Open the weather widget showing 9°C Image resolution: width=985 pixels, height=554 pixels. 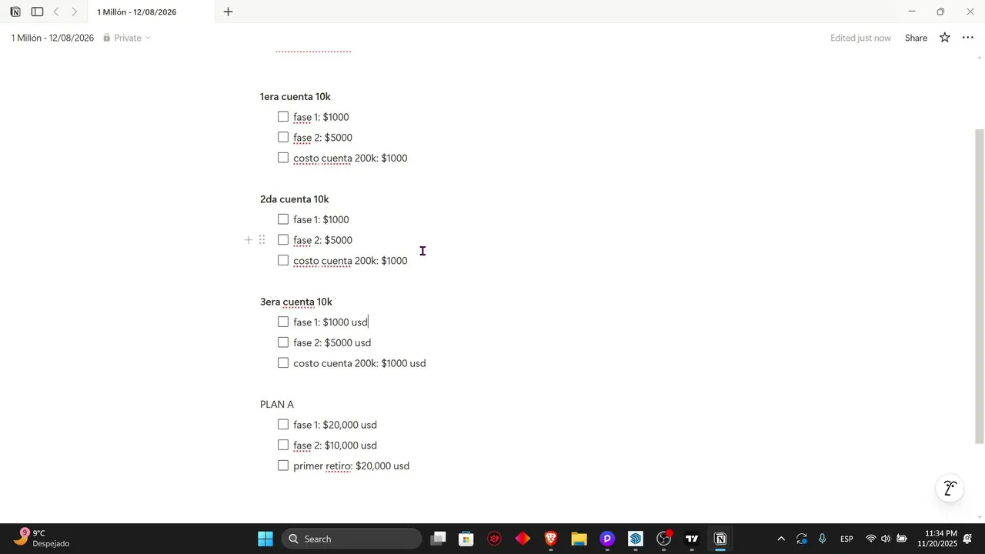pos(42,539)
